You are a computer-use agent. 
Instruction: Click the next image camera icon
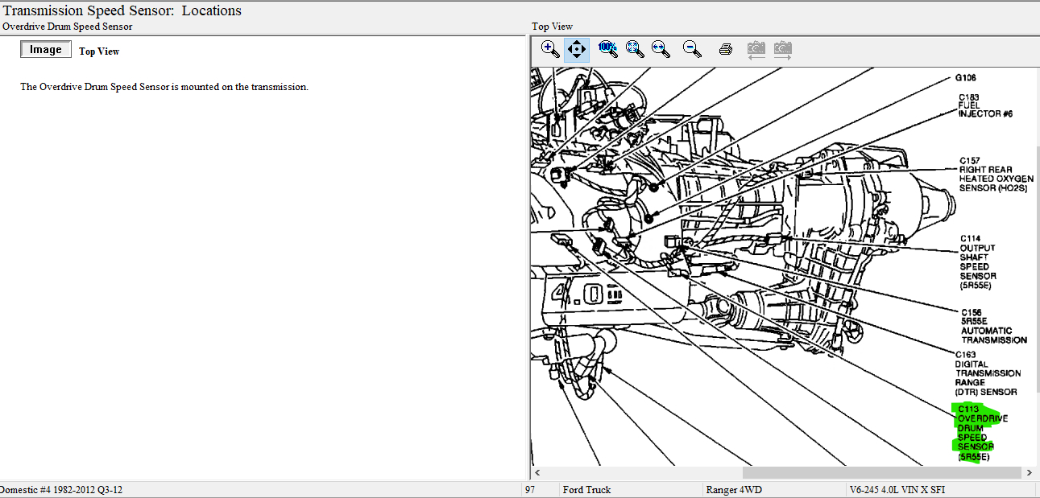tap(782, 49)
